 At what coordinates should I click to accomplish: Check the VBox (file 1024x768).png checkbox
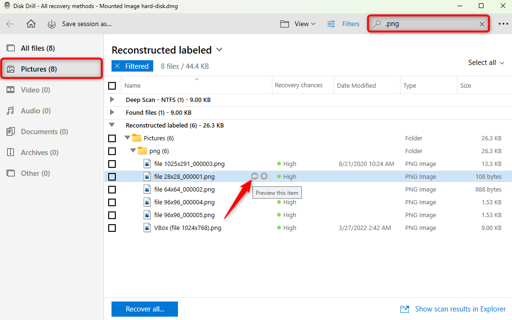point(112,228)
